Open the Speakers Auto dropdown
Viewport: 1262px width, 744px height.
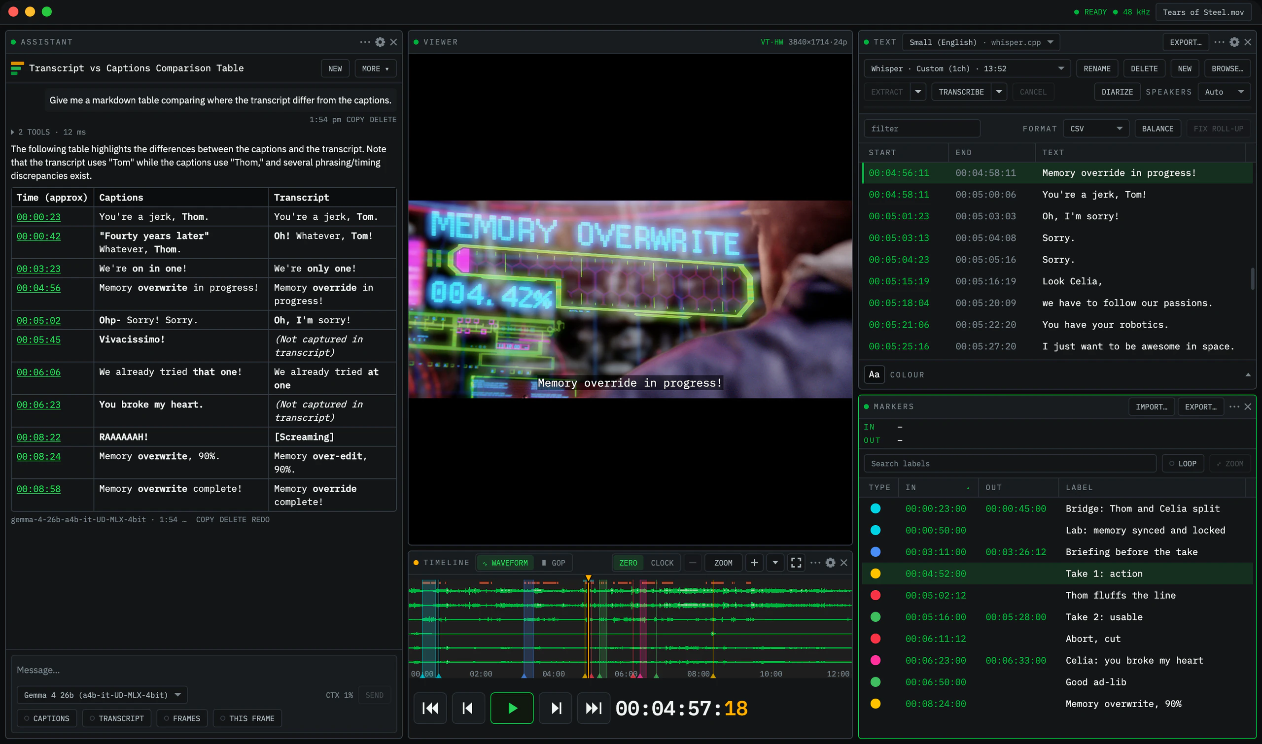pyautogui.click(x=1224, y=92)
